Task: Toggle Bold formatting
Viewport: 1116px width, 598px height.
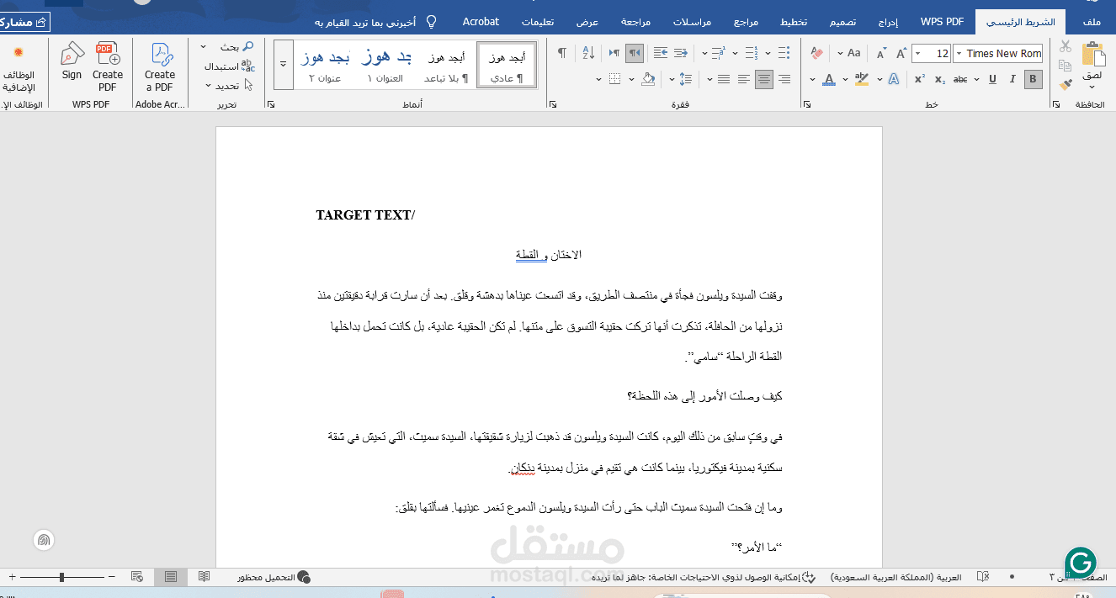Action: pos(1033,79)
